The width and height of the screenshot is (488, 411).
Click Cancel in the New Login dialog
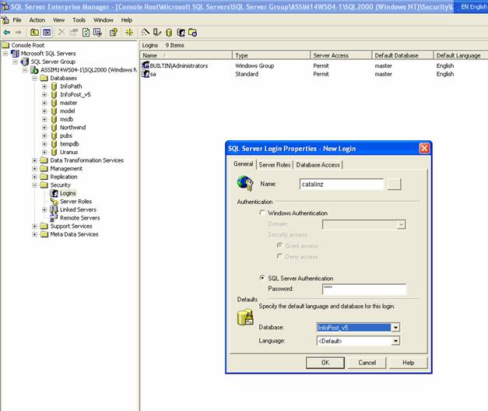tap(367, 363)
